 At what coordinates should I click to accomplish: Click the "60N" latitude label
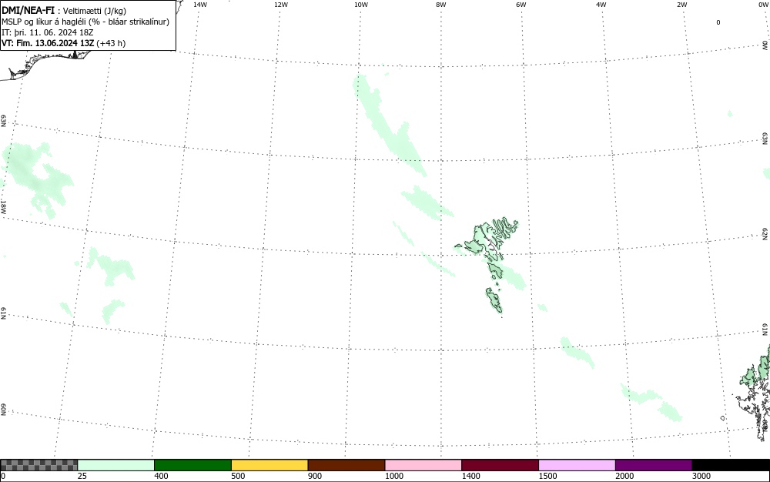(3, 410)
